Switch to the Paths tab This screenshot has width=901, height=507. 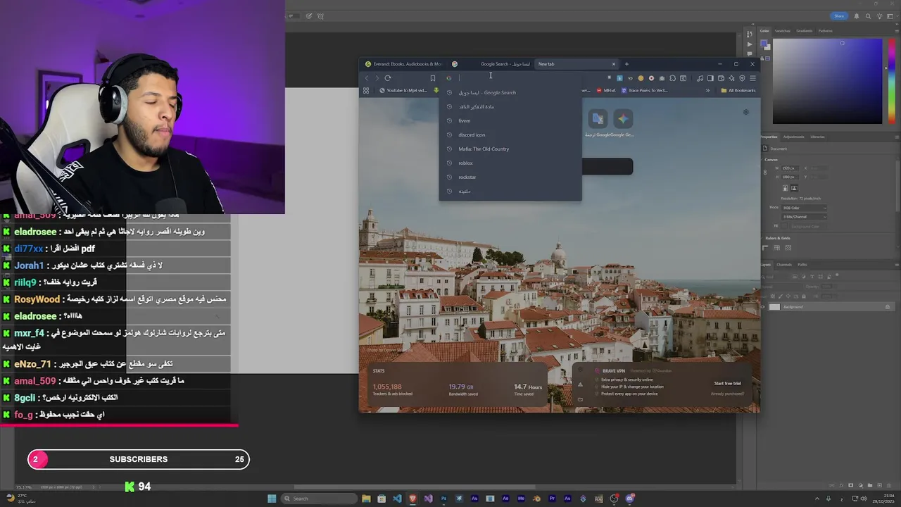tap(802, 265)
